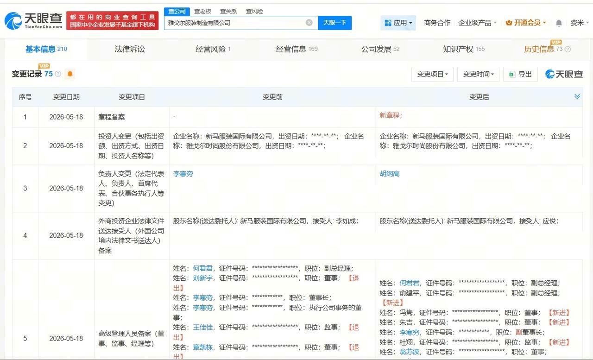
Task: Open 胡纲高 link in row 3
Action: [390, 174]
